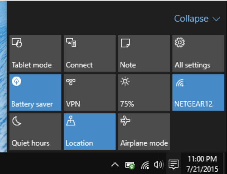Turn off Battery saver
Screen dimensions: 227x174
(x=35, y=92)
